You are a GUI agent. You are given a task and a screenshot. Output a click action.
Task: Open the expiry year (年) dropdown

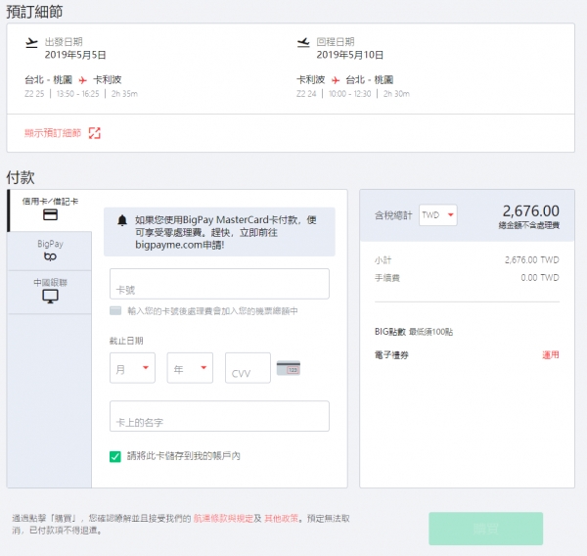tap(190, 368)
